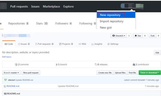Click Upload files button
The height and width of the screenshot is (96, 161).
coord(120,73)
